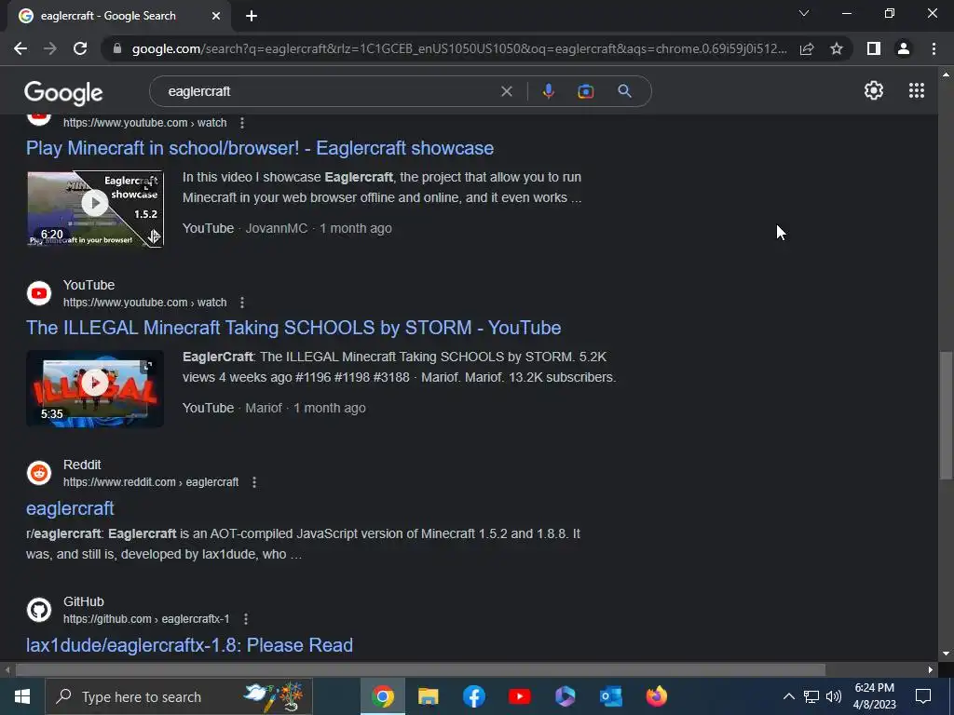The image size is (954, 715).
Task: Open the taskbar clock and date
Action: coord(874,696)
